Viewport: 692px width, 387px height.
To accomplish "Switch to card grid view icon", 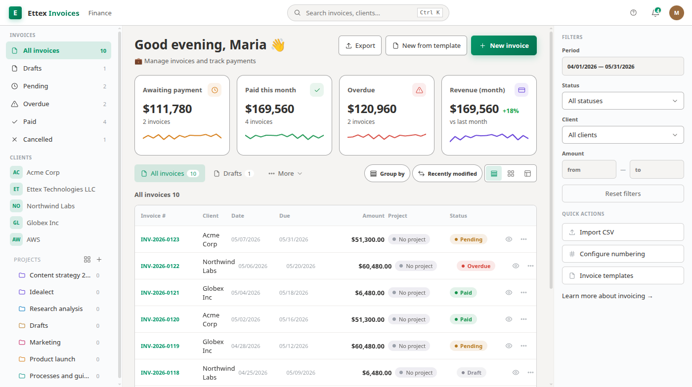I will [x=511, y=174].
